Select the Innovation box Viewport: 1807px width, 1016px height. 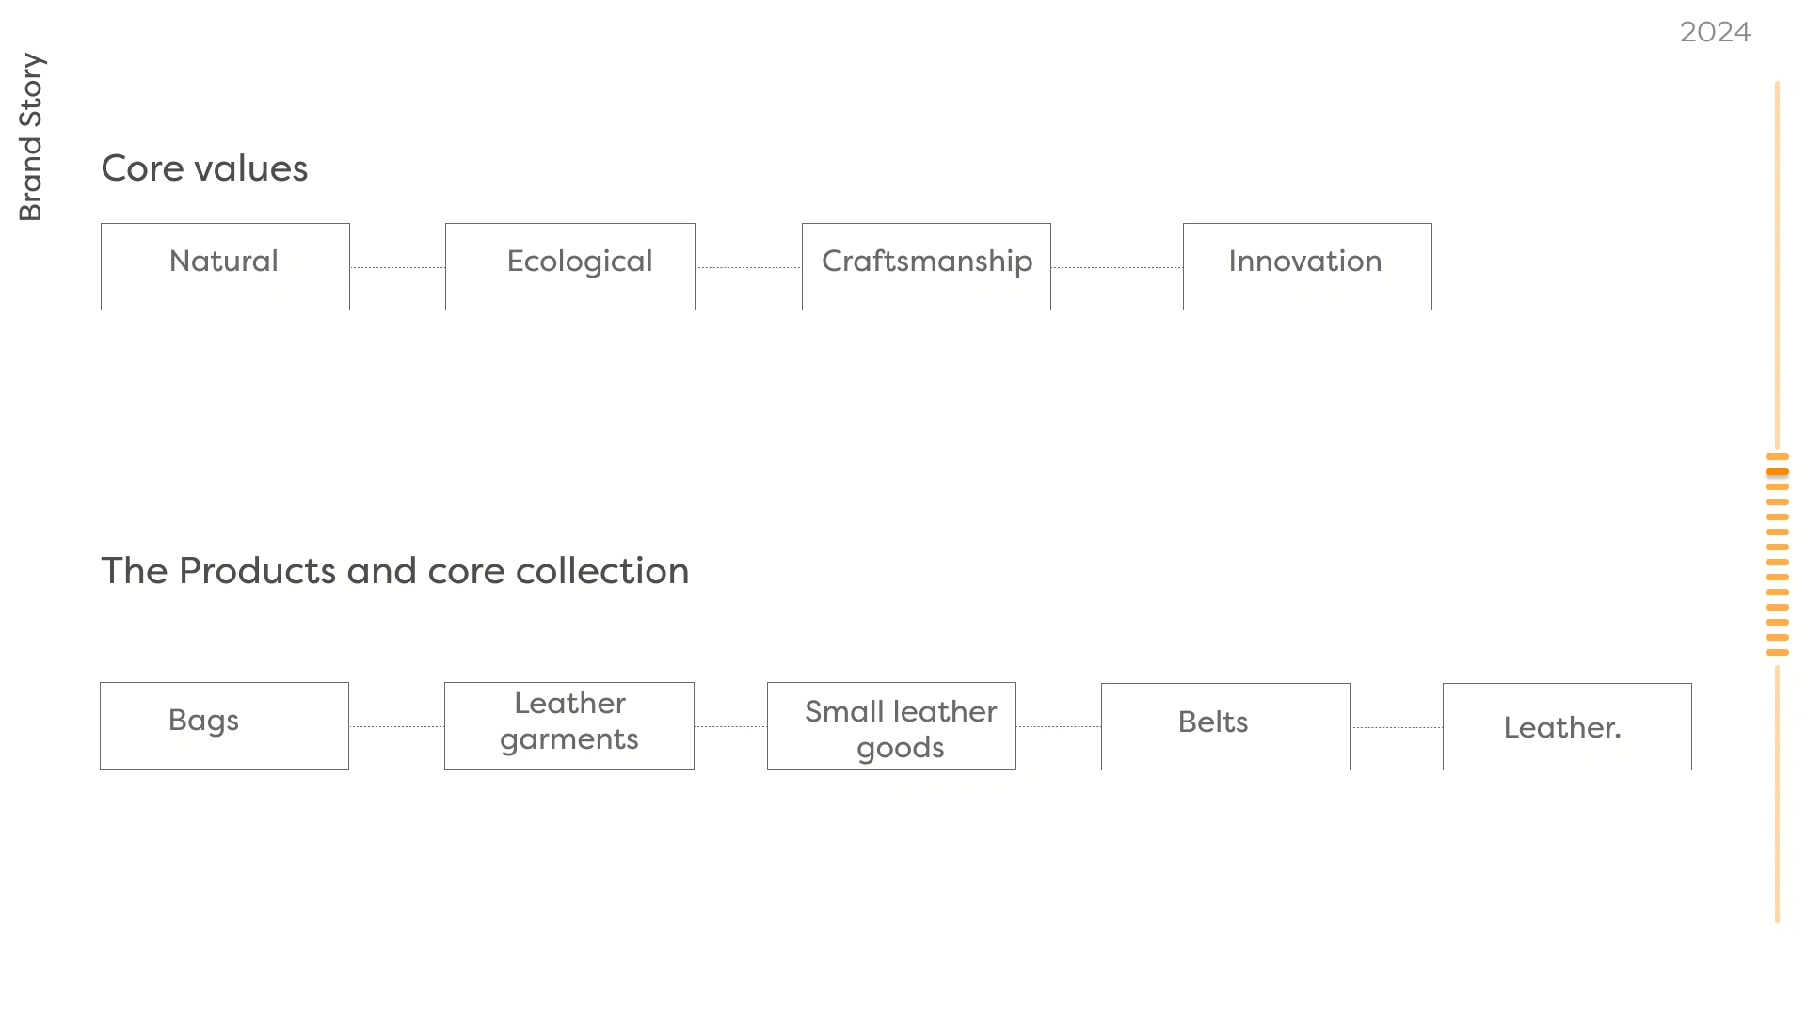tap(1307, 266)
